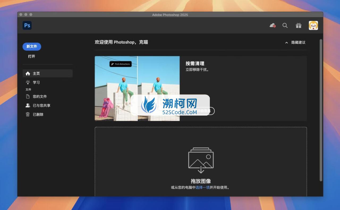Click the 隐藏建议 text

point(298,42)
